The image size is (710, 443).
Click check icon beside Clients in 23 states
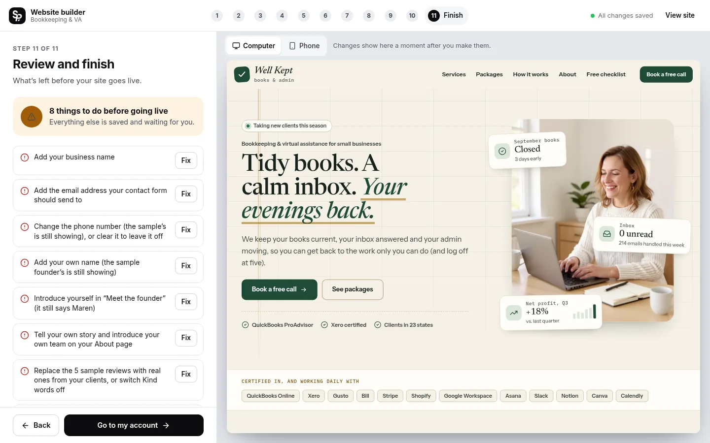[x=378, y=325]
